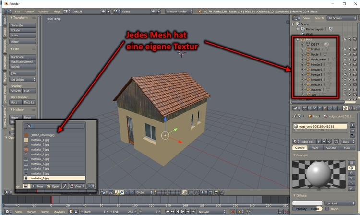Toggle visibility eye for Fenster1

(x=345, y=64)
